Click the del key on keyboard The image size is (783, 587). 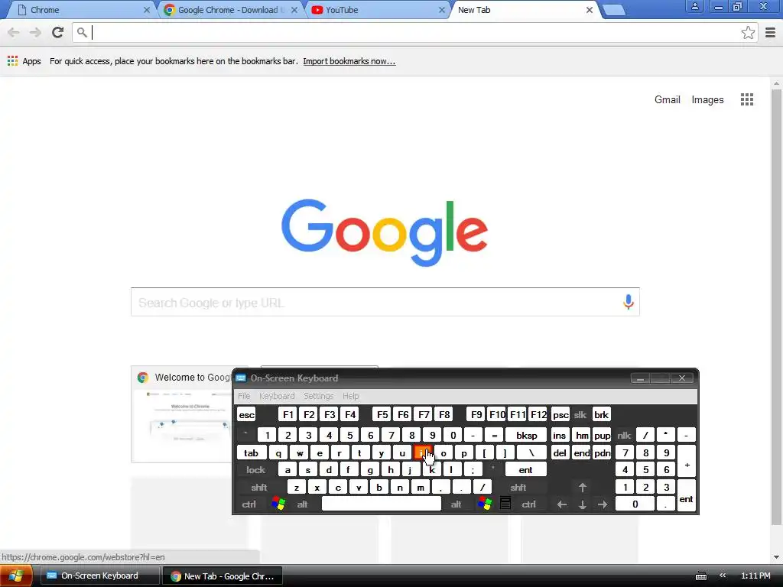coord(560,452)
